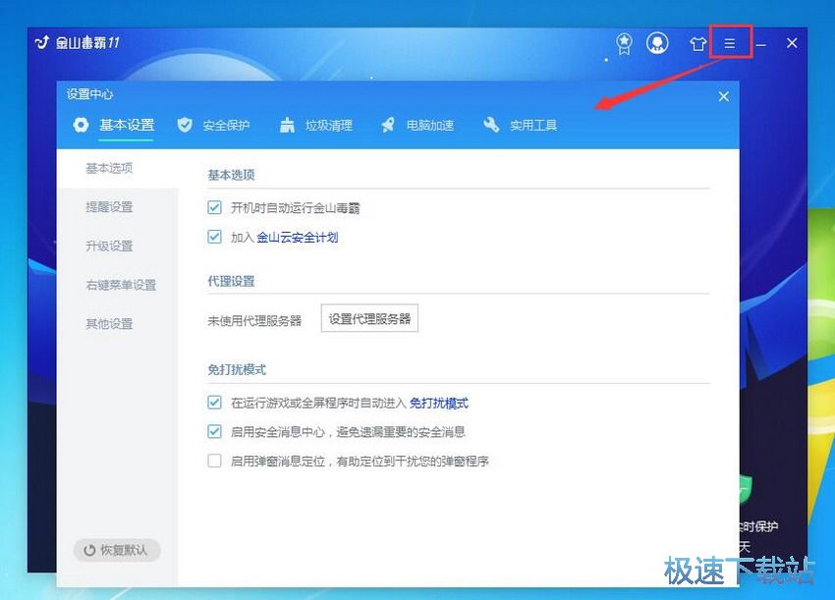Click the 未使用代理服务器 status text
Screen dimensions: 835x600
[254, 320]
